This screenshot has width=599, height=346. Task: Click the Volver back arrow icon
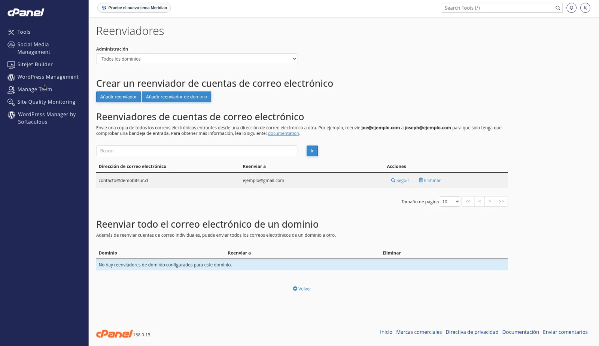click(295, 289)
